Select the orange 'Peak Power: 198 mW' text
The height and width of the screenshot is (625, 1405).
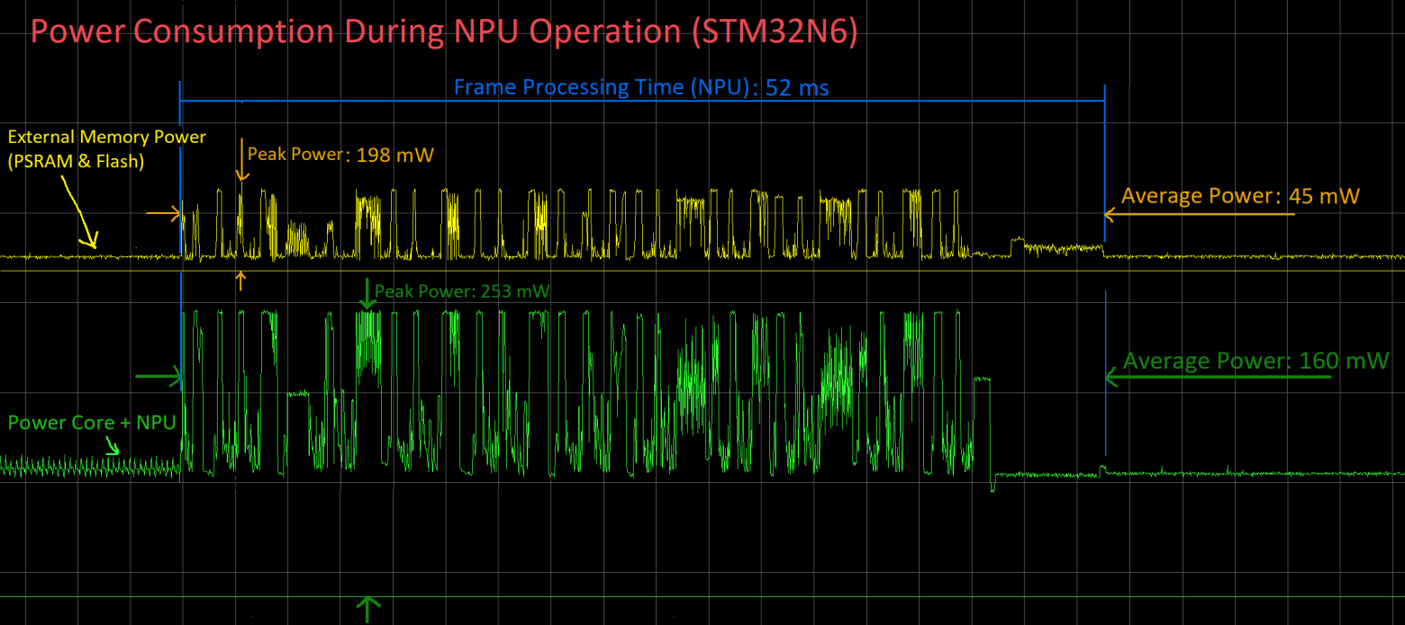[x=340, y=155]
